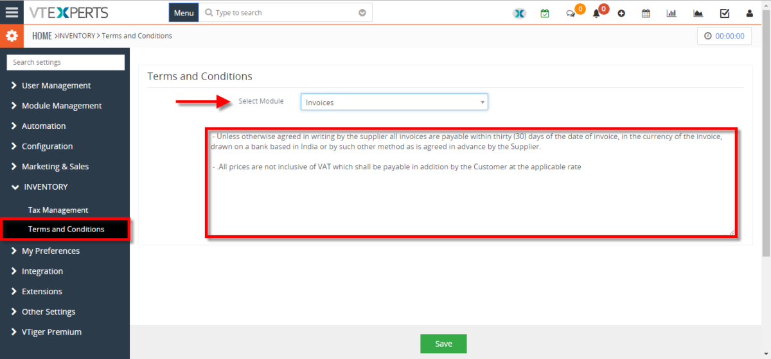This screenshot has width=771, height=359.
Task: Click the search magnifier icon
Action: (x=209, y=13)
